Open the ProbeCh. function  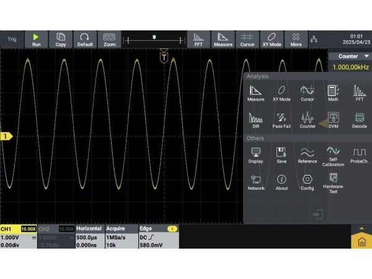pyautogui.click(x=360, y=156)
